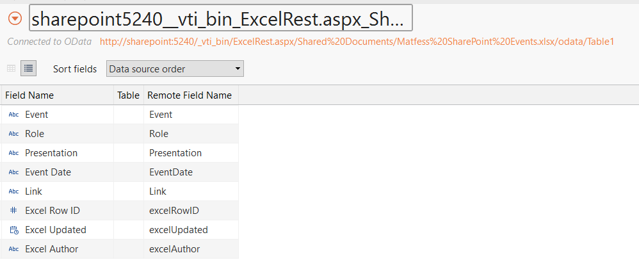Open the data source dropdown arrow icon
639x260 pixels.
pos(15,19)
